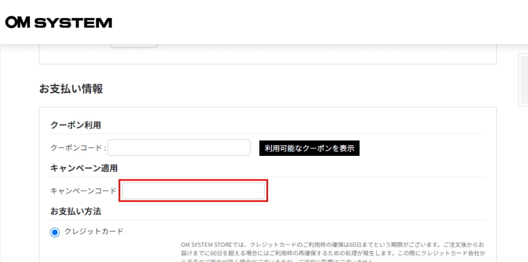Click empty space right of coupon button
Viewport: 528px width, 262px height.
[422, 148]
